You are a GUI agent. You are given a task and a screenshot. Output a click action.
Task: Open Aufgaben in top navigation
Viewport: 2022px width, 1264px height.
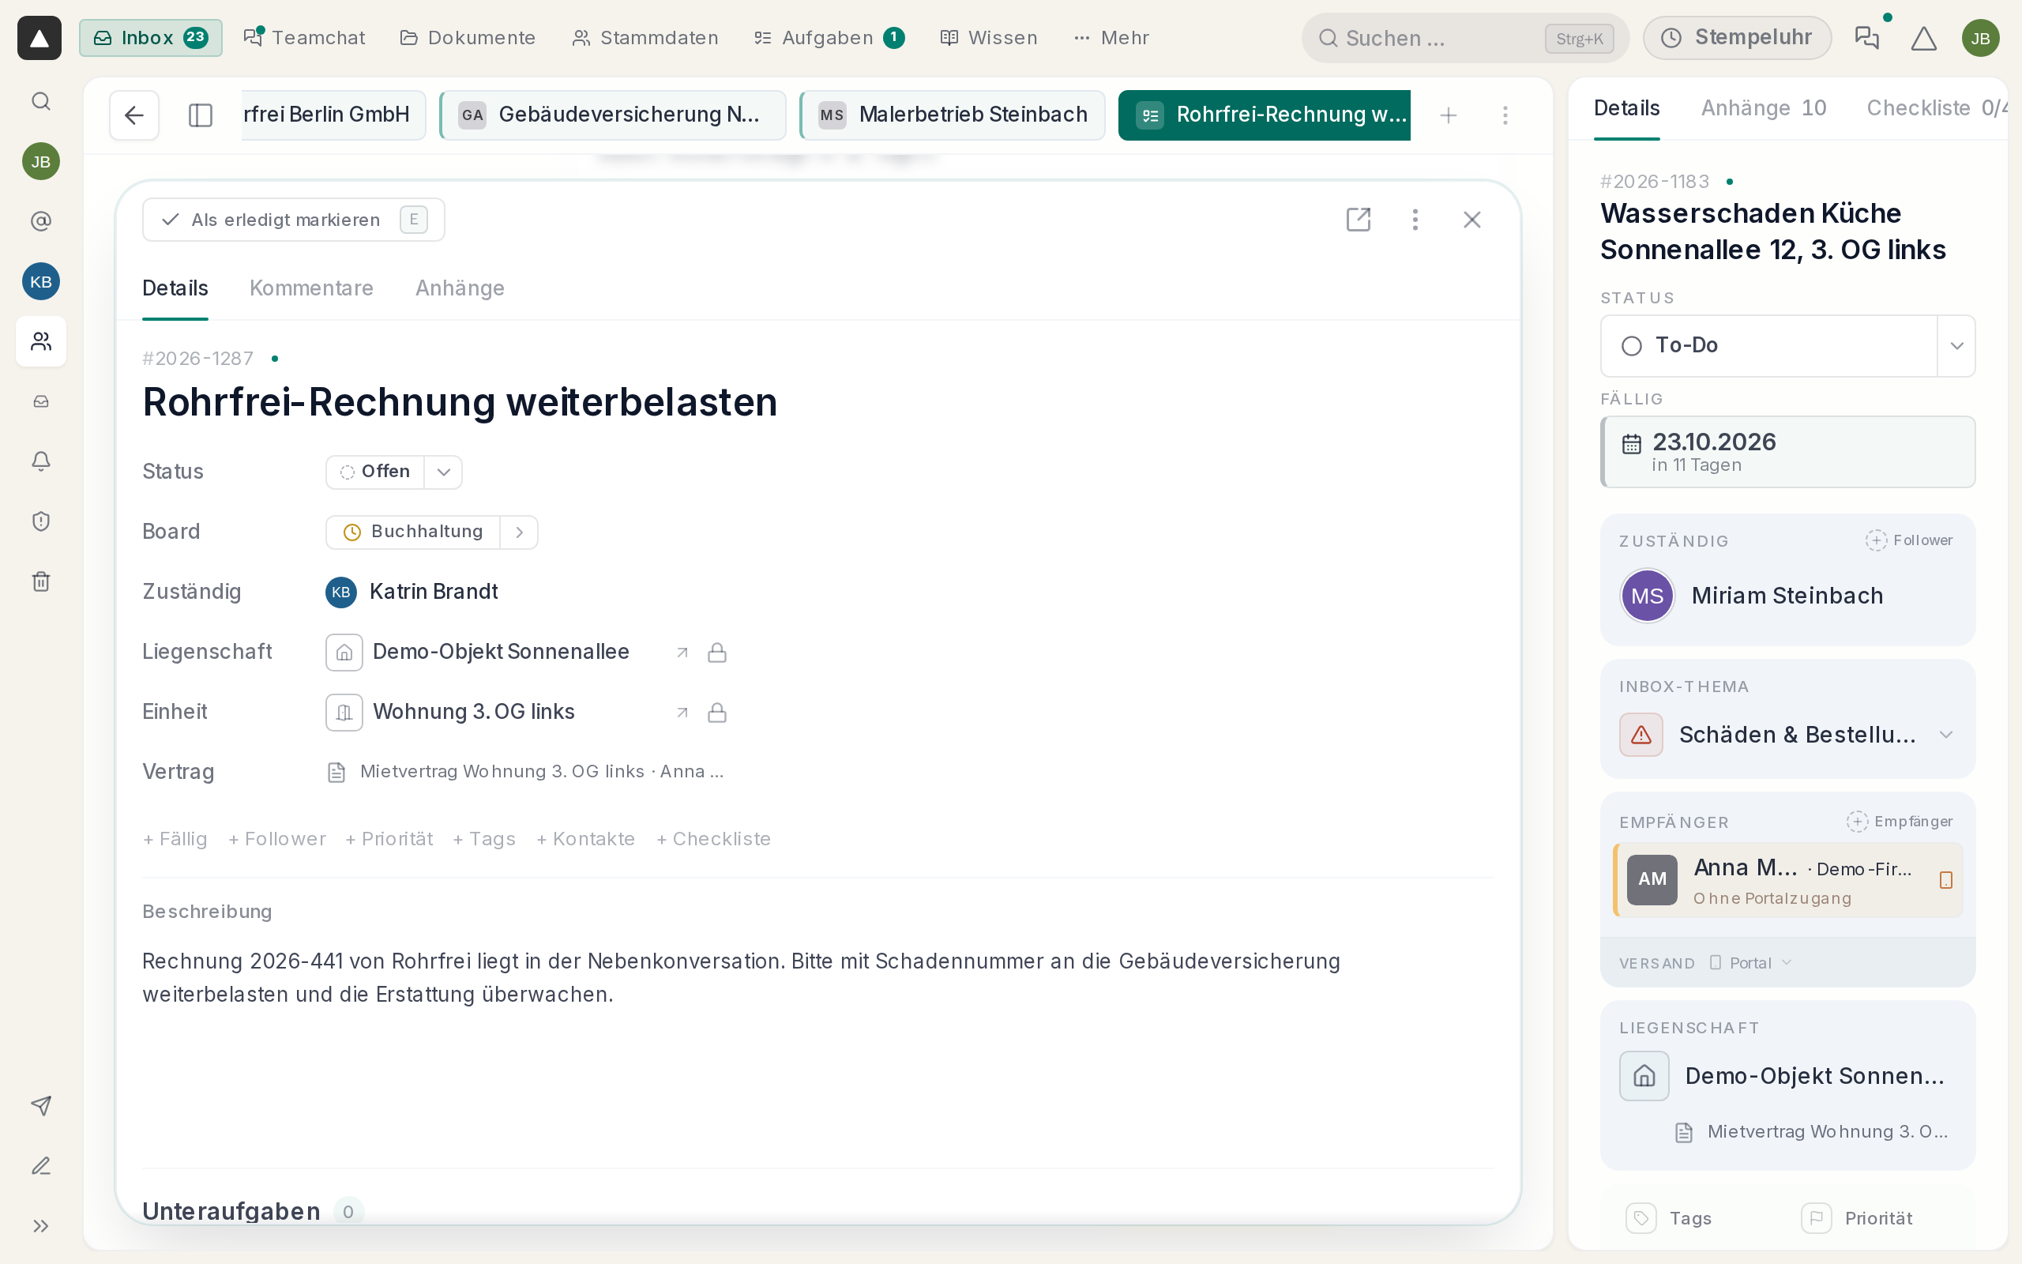[x=829, y=38]
